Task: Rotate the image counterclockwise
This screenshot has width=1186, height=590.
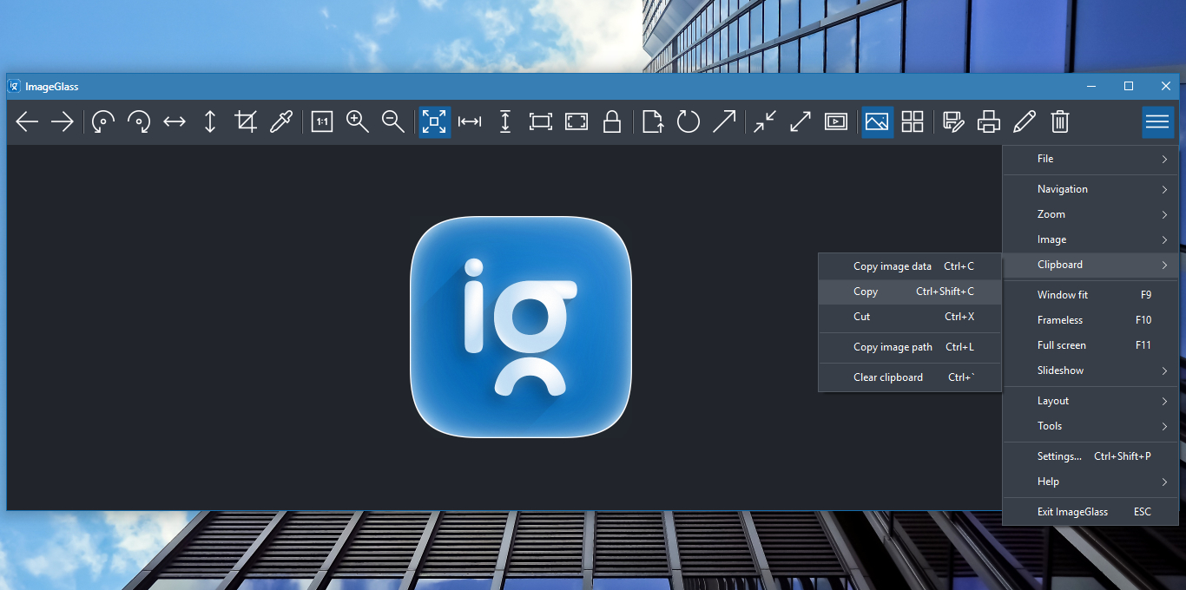Action: (103, 122)
